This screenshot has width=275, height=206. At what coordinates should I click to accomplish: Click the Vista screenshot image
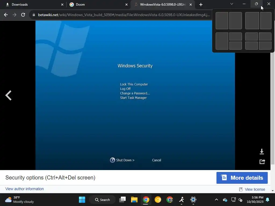pyautogui.click(x=135, y=95)
